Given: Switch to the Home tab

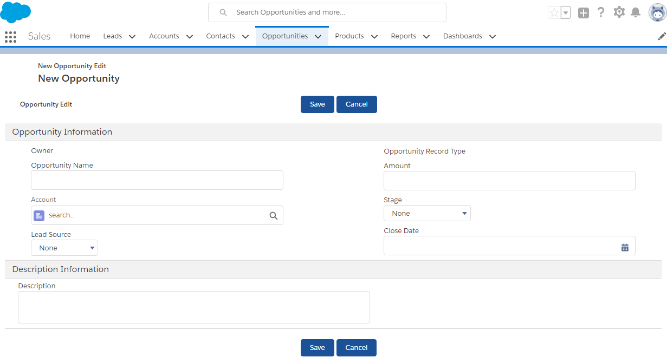Looking at the screenshot, I should pyautogui.click(x=80, y=36).
